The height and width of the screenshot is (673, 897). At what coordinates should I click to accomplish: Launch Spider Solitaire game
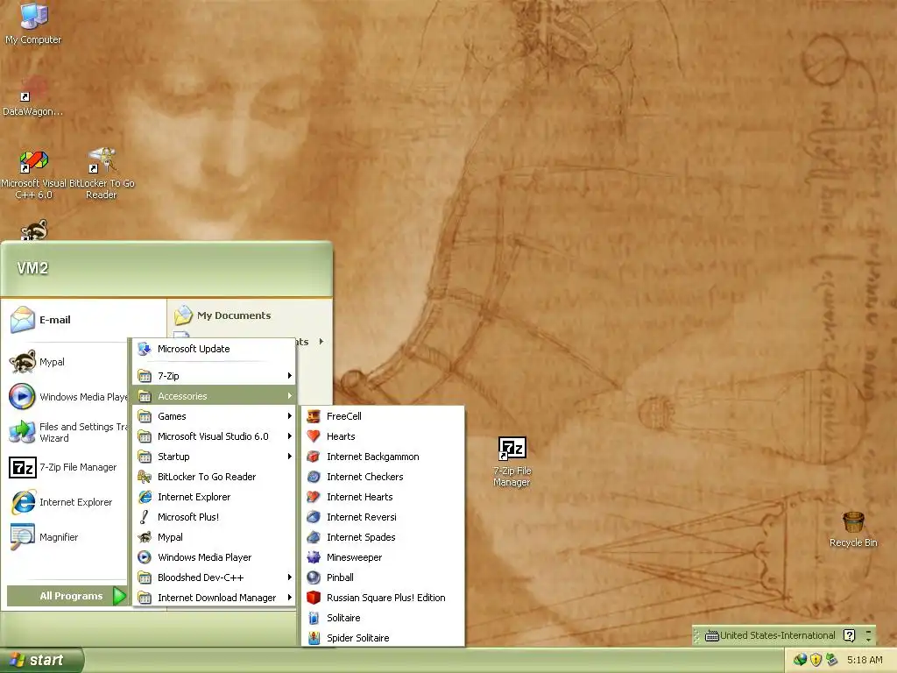tap(383, 638)
